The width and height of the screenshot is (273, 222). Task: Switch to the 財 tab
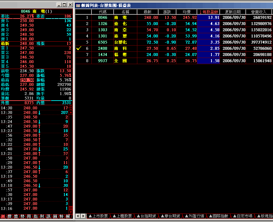(x=42, y=216)
